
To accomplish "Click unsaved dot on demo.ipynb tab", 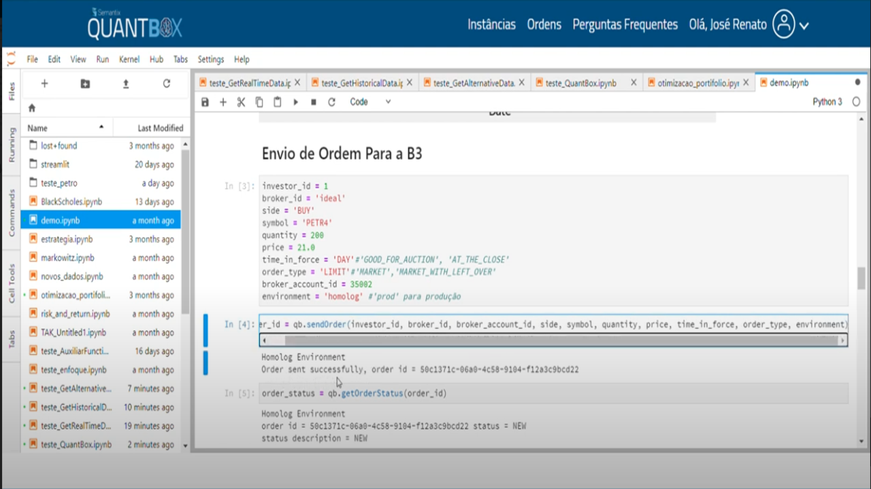I will pos(857,83).
